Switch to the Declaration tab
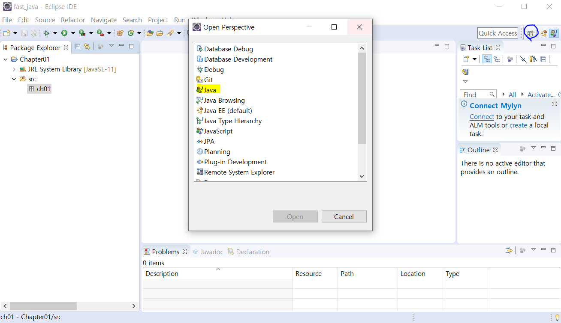 click(249, 252)
